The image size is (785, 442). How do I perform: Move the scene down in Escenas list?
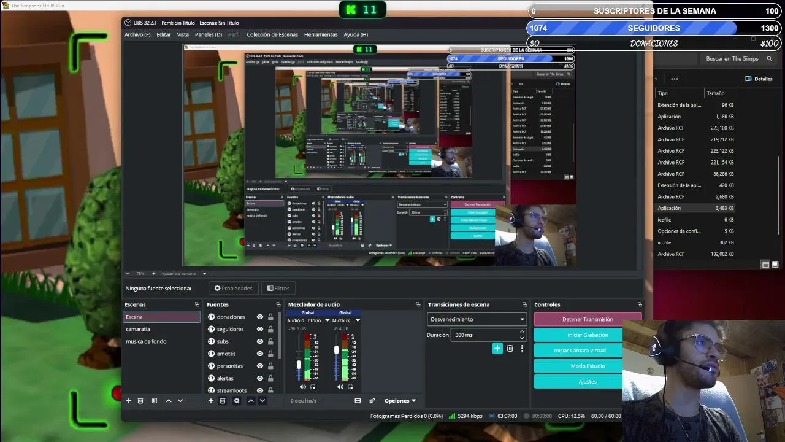(180, 401)
